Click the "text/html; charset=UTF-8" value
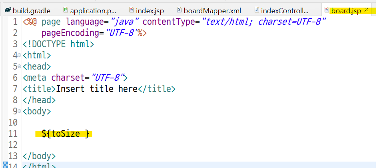This screenshot has height=168, width=377. 263,22
